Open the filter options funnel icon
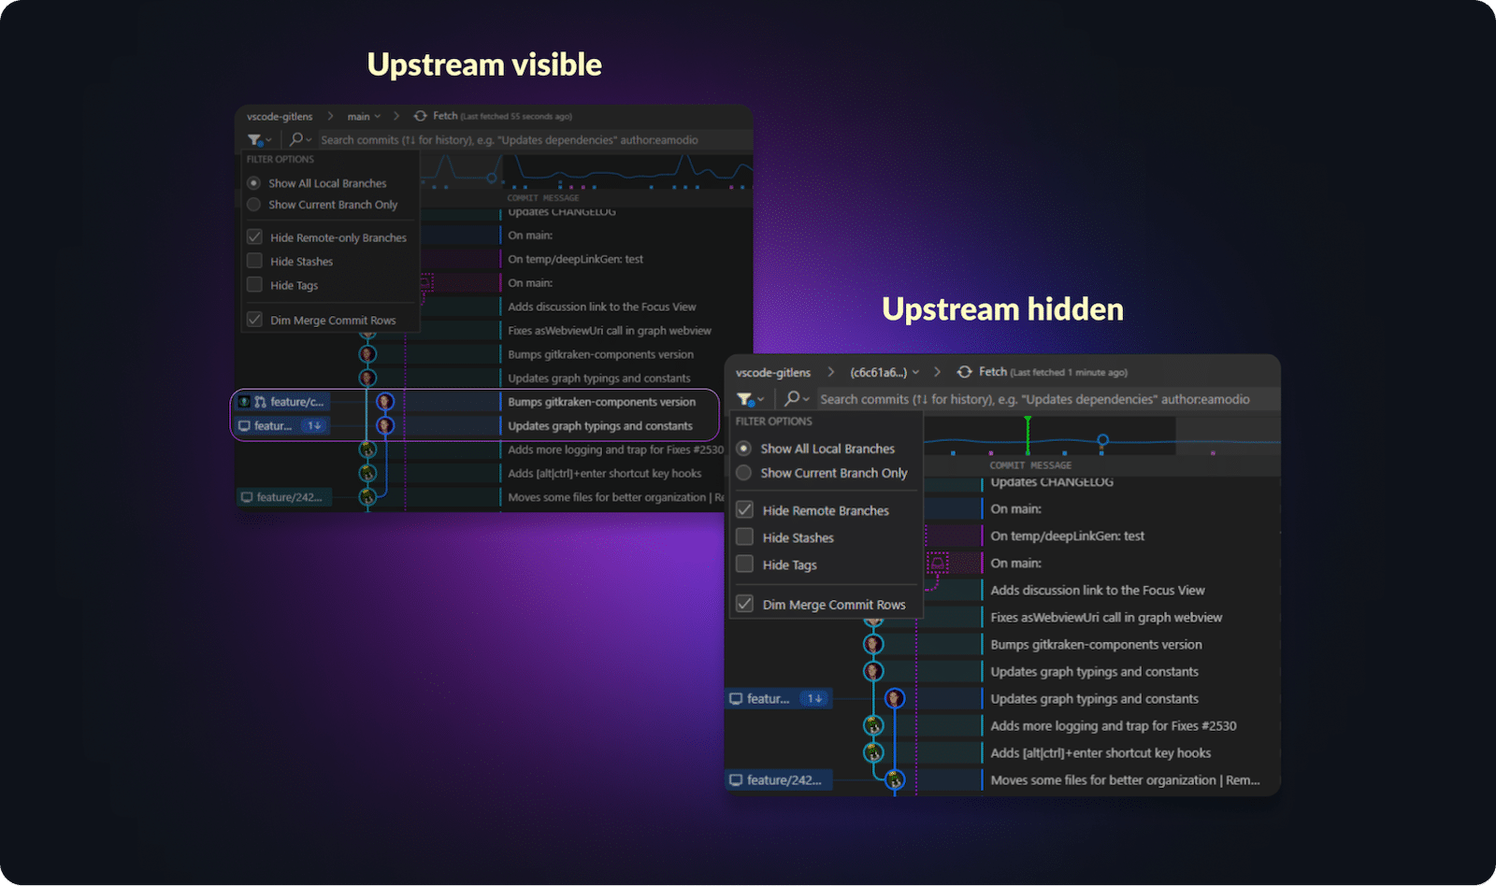Viewport: 1496px width, 886px height. (x=254, y=138)
